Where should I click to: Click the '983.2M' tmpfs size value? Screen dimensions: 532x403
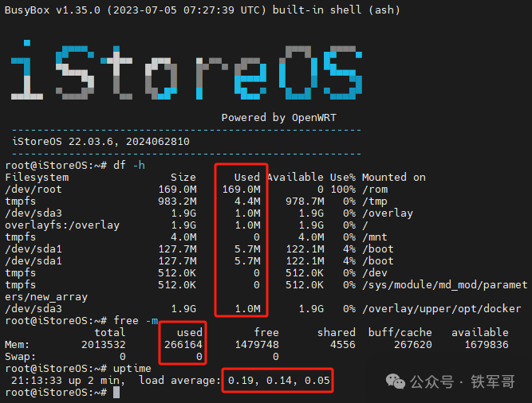pyautogui.click(x=177, y=201)
